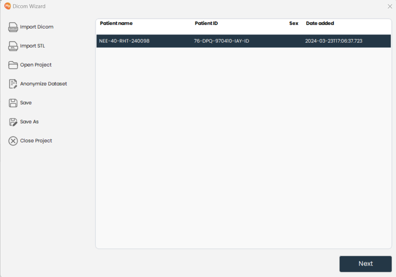Image resolution: width=396 pixels, height=277 pixels.
Task: Click the Anonymize Dataset document icon
Action: pyautogui.click(x=13, y=84)
